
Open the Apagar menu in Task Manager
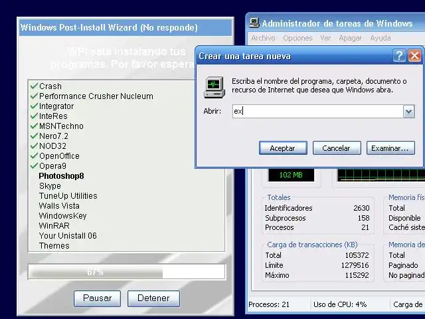[350, 38]
